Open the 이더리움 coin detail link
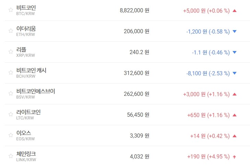This screenshot has width=250, height=166. pos(26,28)
